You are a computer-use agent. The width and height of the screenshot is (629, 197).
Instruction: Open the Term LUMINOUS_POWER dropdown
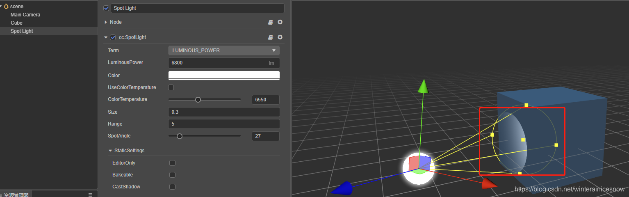pyautogui.click(x=224, y=50)
